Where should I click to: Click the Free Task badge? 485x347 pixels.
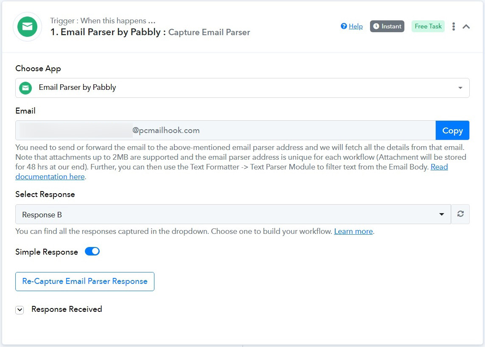click(428, 26)
